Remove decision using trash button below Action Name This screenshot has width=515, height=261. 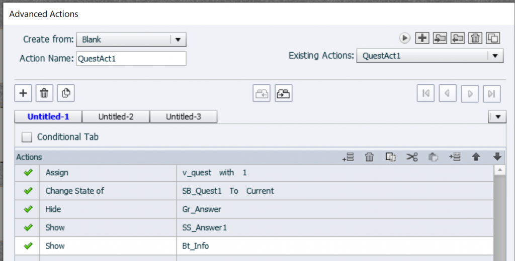[x=44, y=93]
